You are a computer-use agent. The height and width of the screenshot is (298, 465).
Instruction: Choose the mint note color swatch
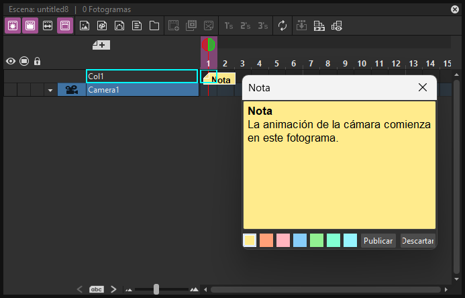[333, 240]
